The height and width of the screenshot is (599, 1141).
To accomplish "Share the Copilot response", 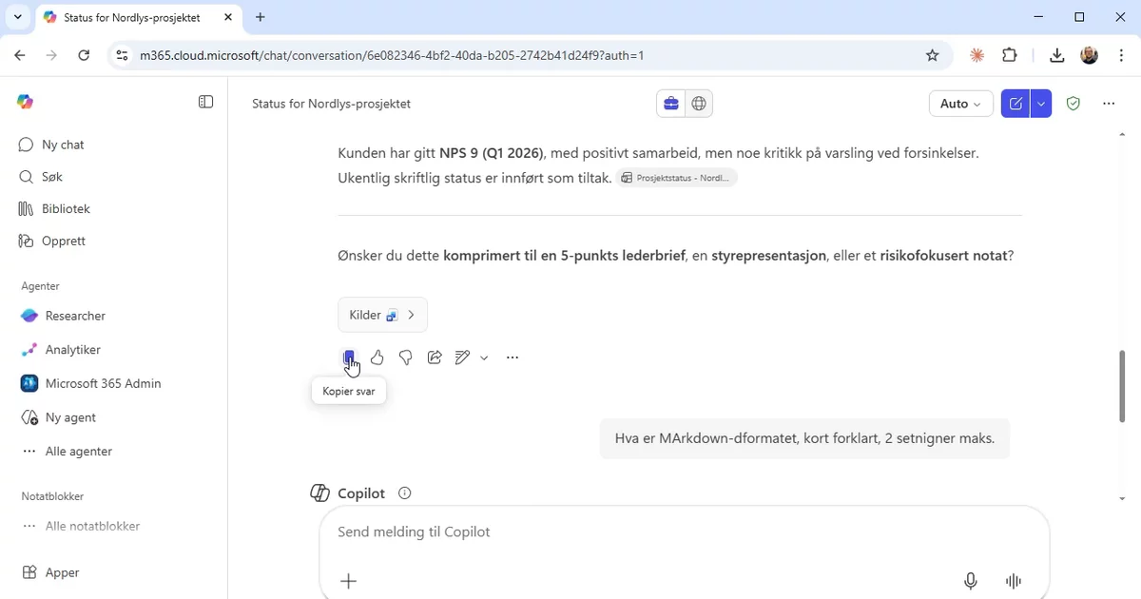I will pyautogui.click(x=435, y=357).
